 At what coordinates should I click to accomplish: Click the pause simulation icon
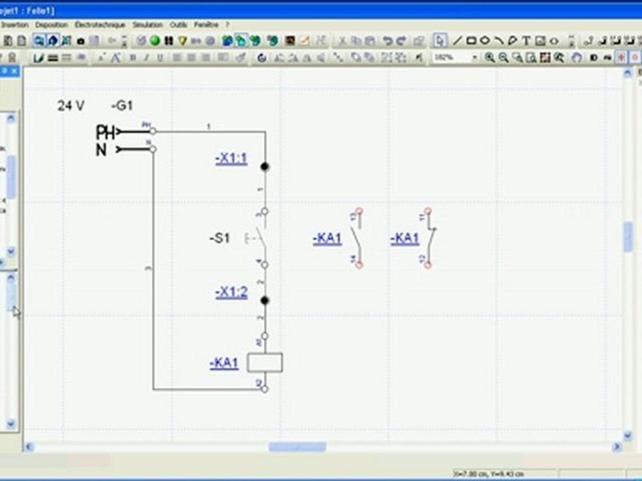169,41
